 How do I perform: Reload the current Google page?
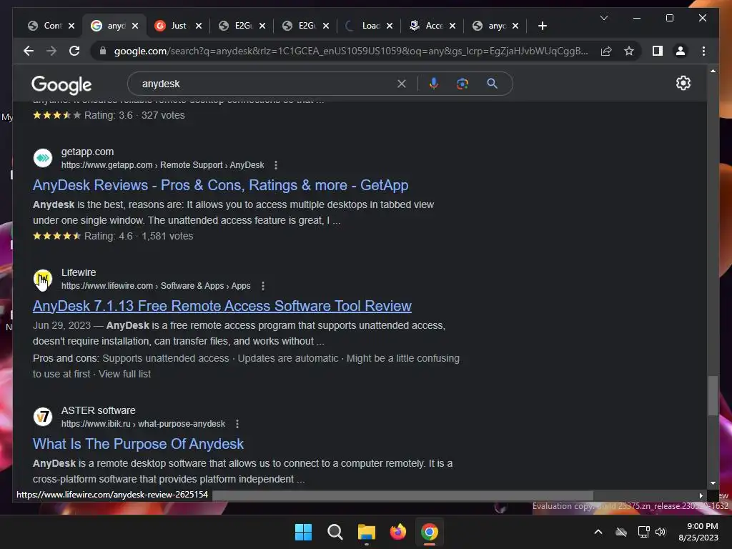click(x=74, y=51)
